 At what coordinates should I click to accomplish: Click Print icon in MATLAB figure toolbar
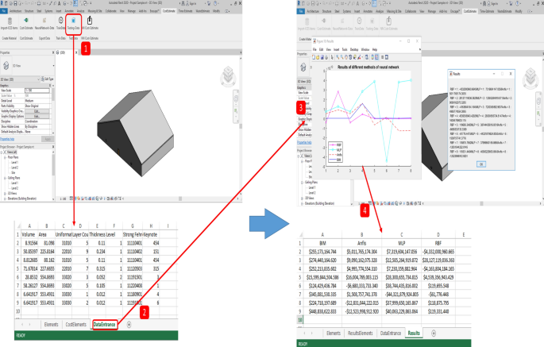point(326,57)
